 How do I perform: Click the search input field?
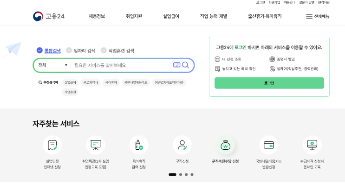[x=122, y=65]
